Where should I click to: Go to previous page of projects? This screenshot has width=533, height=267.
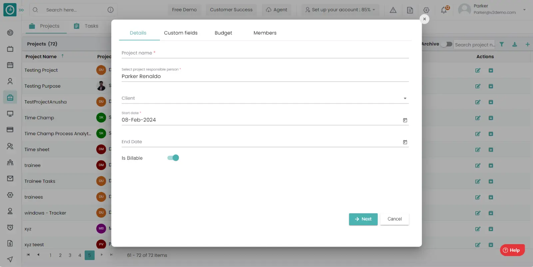(x=38, y=255)
